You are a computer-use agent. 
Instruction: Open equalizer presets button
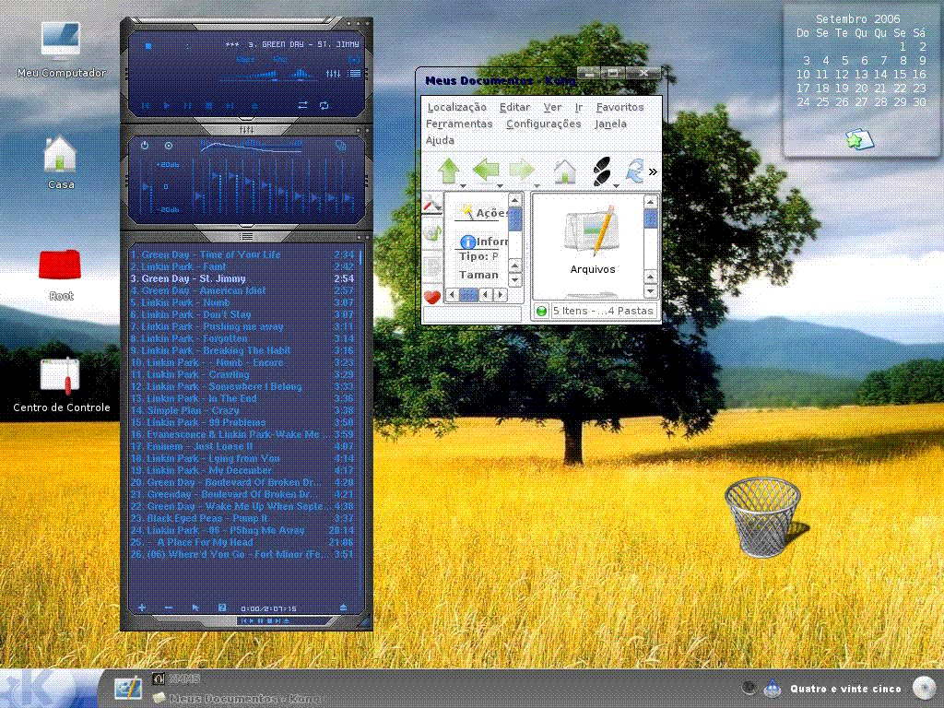(x=341, y=146)
